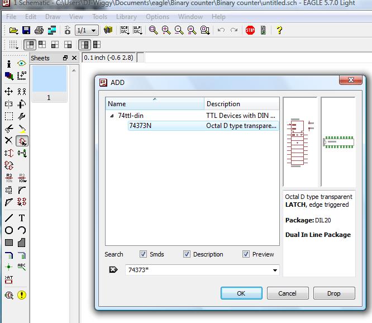Screen dimensions: 372x323
Task: Select the Mark origin tool
Action: pyautogui.click(x=22, y=75)
